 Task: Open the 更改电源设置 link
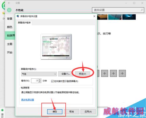coord(27,100)
